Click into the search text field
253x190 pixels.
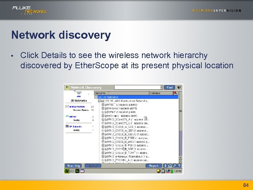137,87
